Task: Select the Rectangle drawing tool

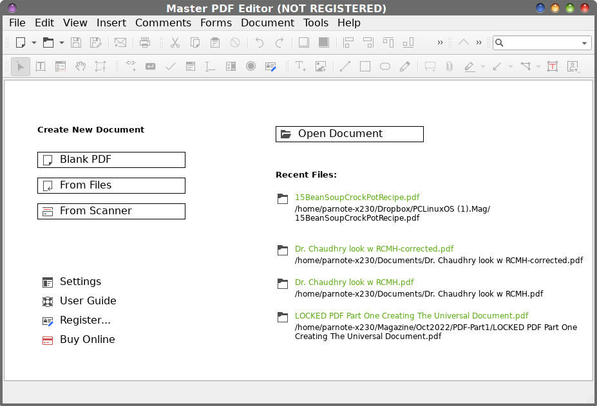Action: (365, 66)
